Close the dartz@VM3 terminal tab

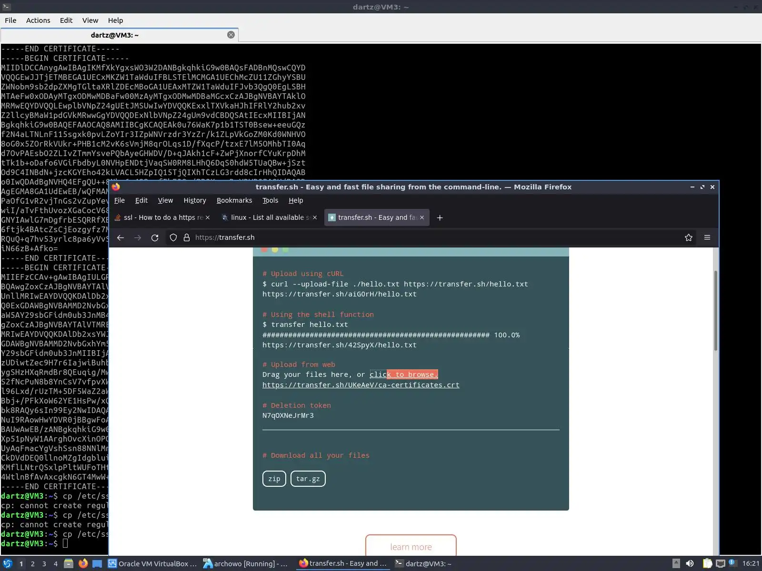click(231, 35)
